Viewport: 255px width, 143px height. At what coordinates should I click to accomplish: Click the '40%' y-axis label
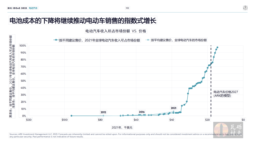23,88
